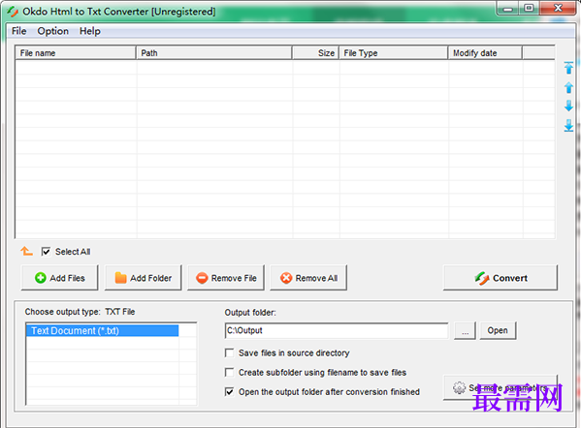
Task: Open the File menu
Action: tap(18, 31)
